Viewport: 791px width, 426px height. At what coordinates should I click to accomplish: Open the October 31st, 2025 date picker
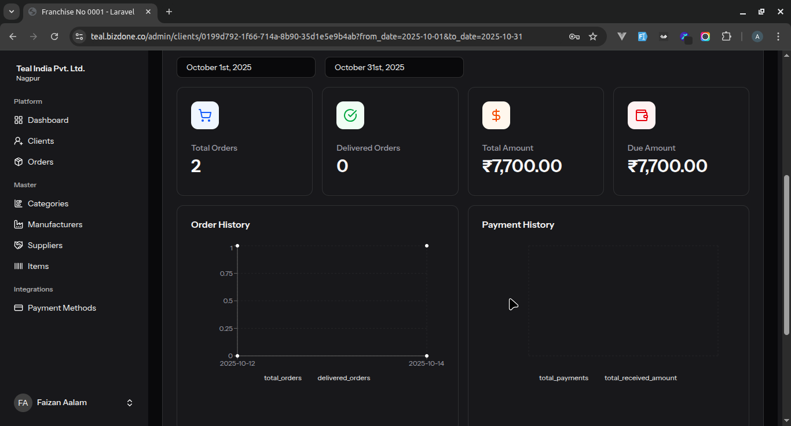click(394, 67)
